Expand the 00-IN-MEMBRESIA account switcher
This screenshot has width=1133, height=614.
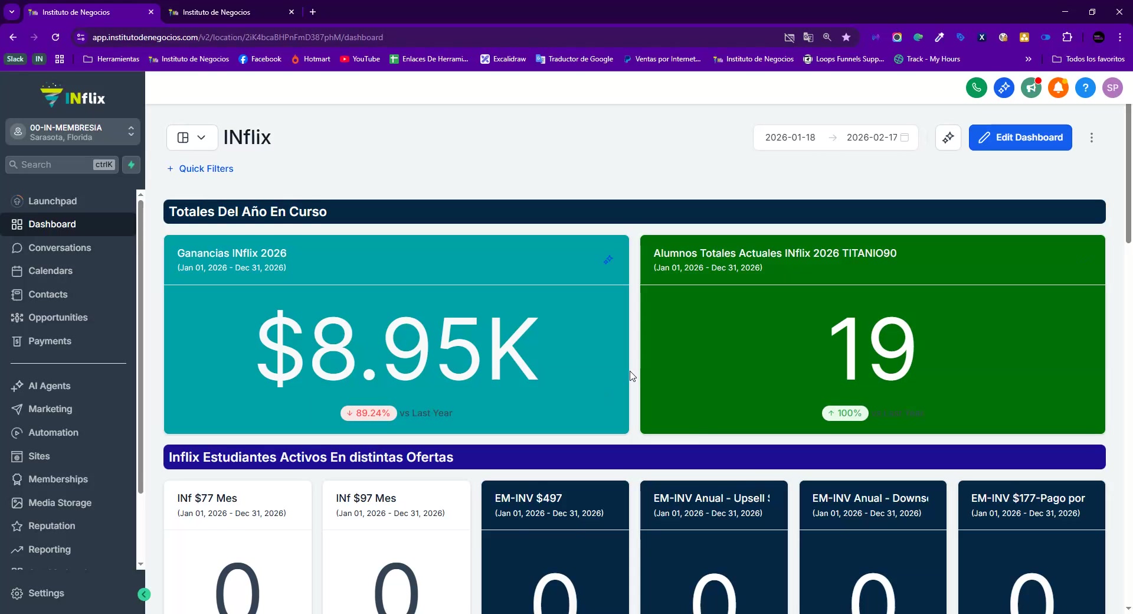[x=73, y=132]
